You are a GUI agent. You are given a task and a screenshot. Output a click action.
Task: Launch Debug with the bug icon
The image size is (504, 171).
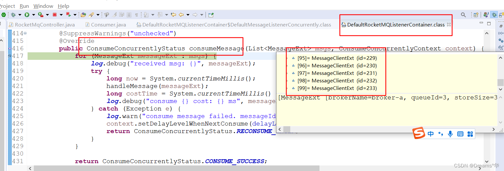[13, 15]
